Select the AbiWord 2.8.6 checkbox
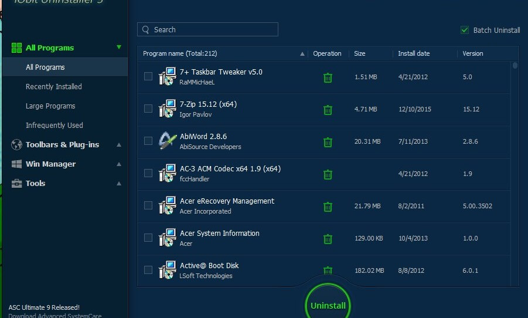Screen dimensions: 528x318 [x=148, y=141]
